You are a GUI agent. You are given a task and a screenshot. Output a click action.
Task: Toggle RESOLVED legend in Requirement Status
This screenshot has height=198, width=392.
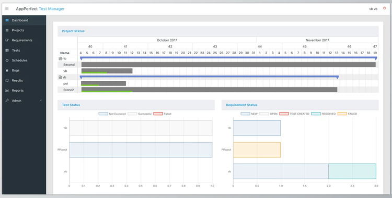(x=324, y=114)
